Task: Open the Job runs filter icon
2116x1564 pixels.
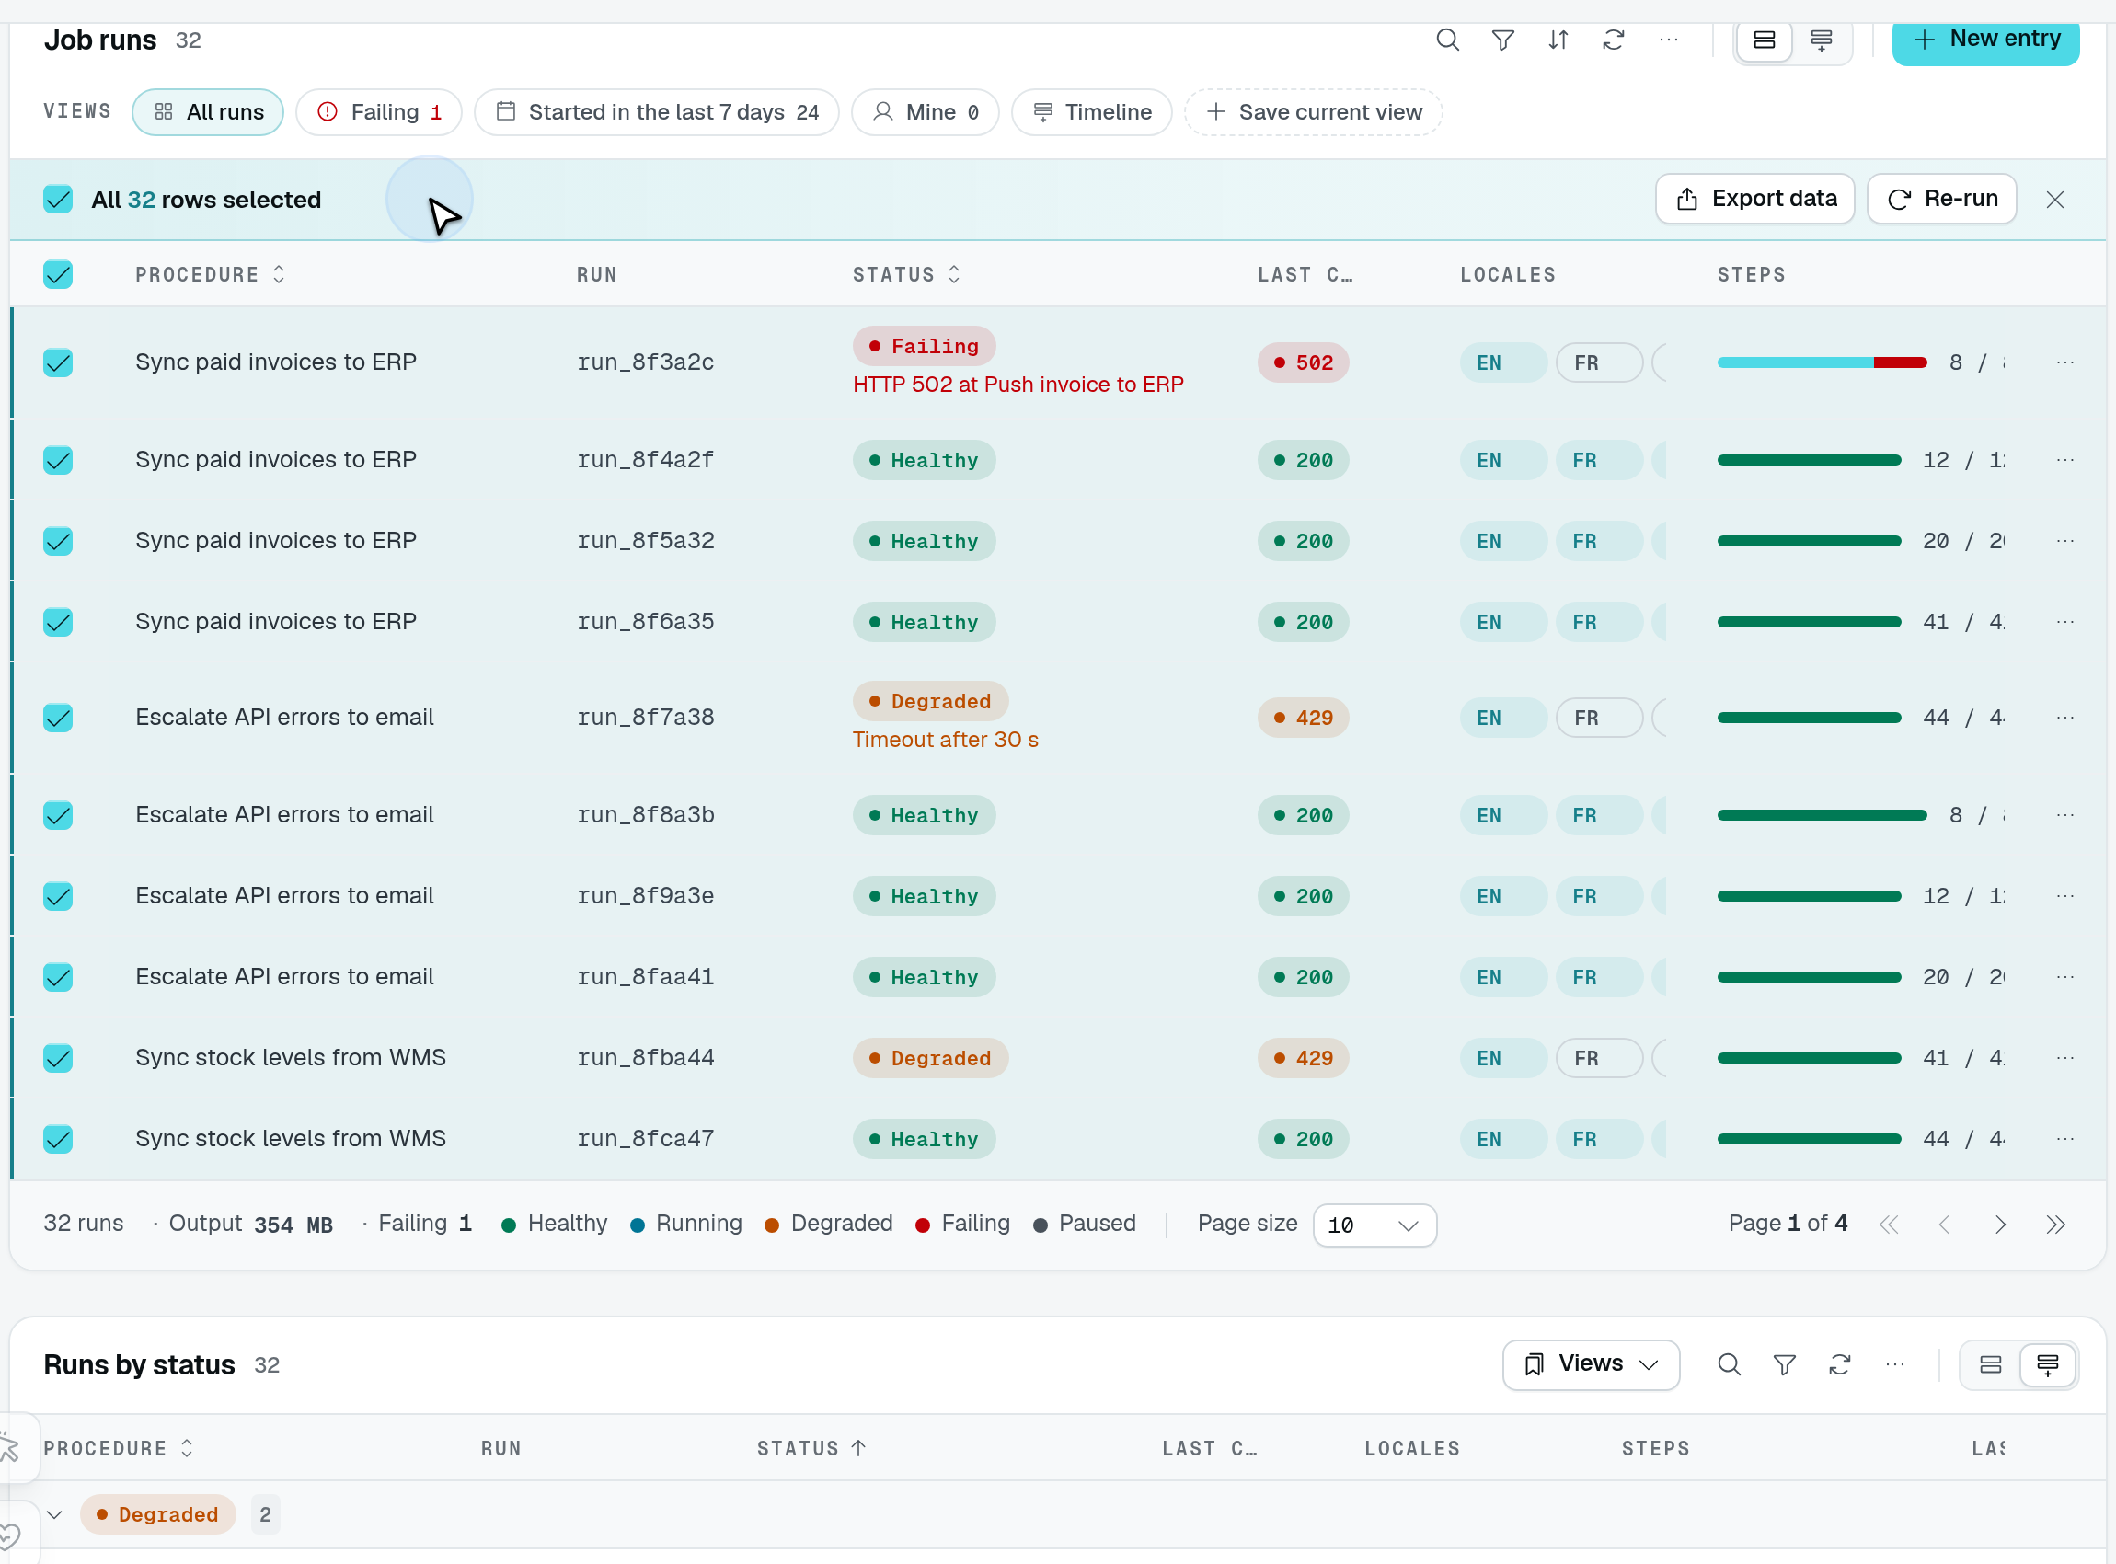Action: (1502, 40)
